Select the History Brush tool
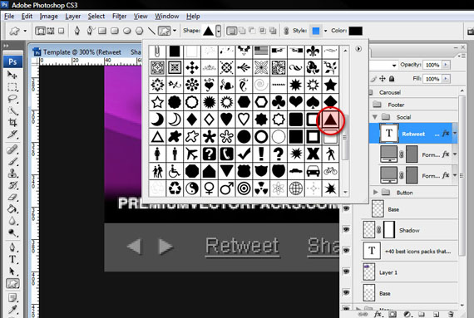The width and height of the screenshot is (474, 318). click(x=12, y=185)
